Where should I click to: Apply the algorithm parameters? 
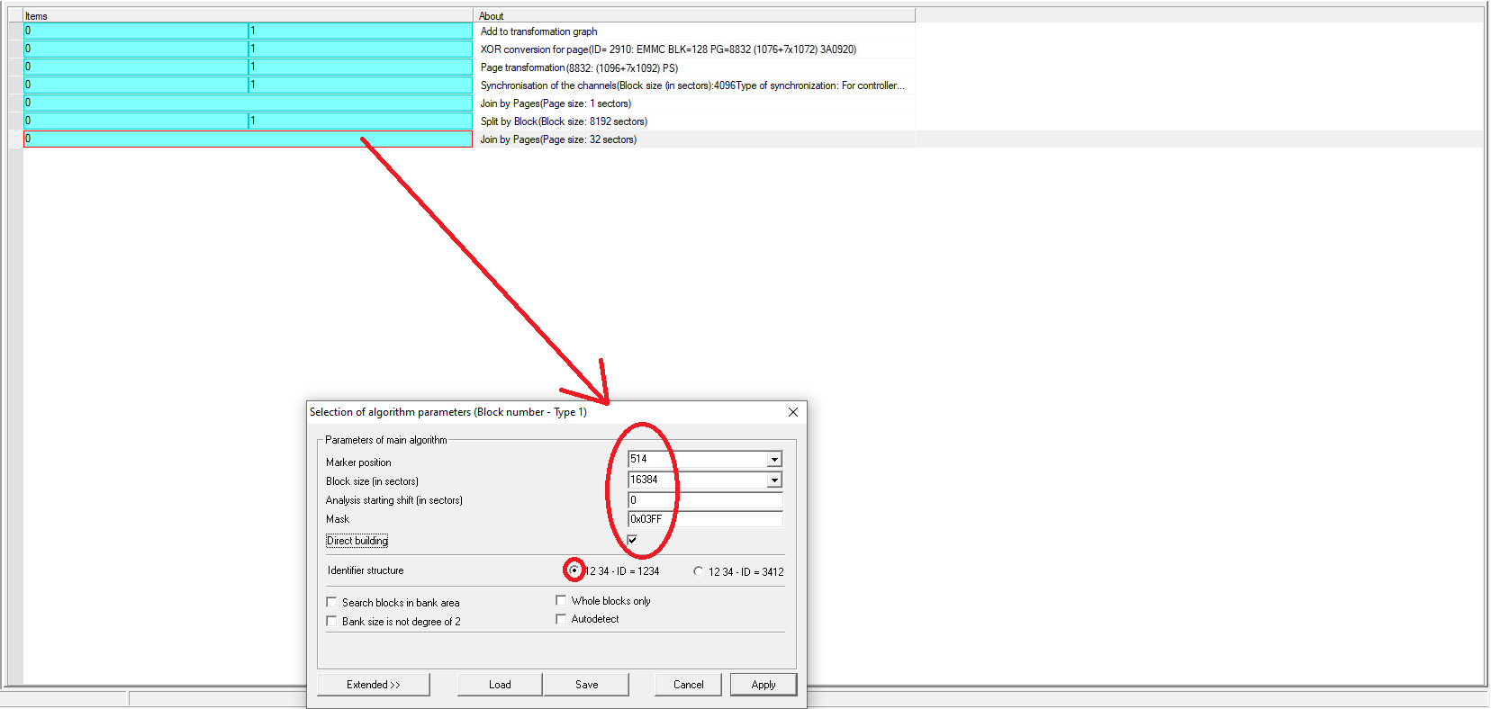tap(763, 685)
